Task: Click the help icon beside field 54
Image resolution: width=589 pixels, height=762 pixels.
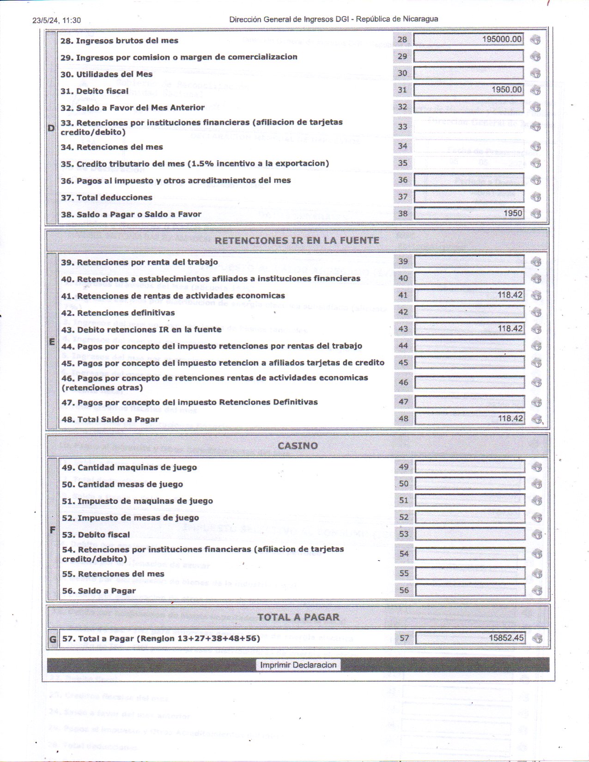Action: [536, 554]
